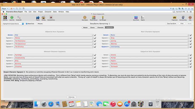Toggle lock beside The Present signpost
195x109 pixels.
coord(191,67)
